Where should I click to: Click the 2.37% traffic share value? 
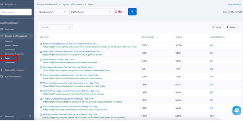click(144, 45)
